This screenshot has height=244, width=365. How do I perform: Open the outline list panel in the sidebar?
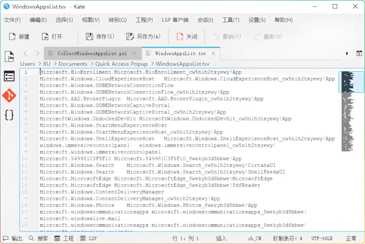(x=10, y=76)
